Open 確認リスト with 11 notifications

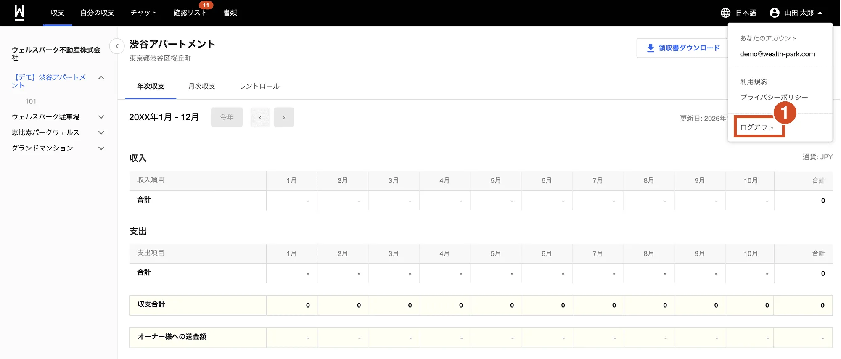(190, 13)
